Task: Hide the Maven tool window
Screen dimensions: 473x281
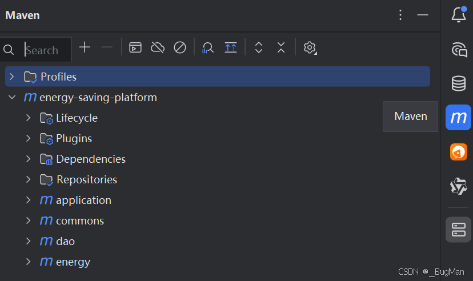Action: point(423,15)
